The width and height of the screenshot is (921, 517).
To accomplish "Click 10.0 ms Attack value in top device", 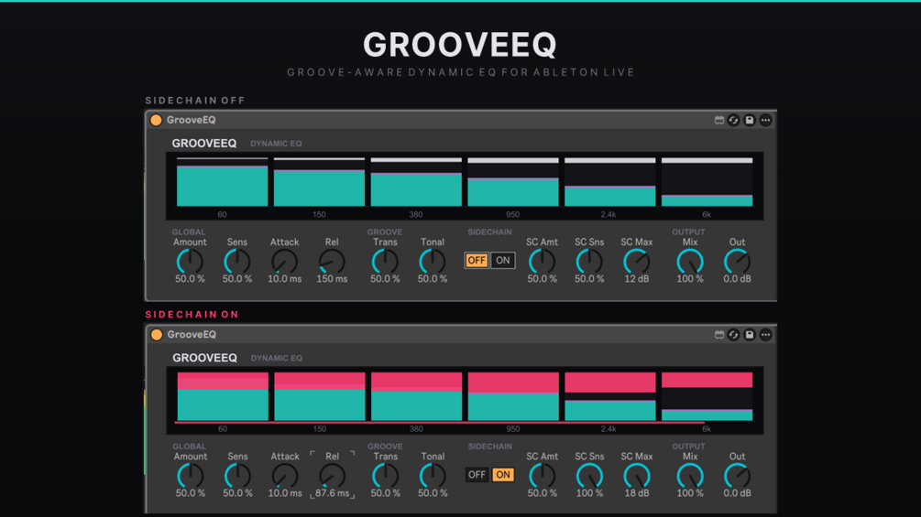I will [284, 279].
